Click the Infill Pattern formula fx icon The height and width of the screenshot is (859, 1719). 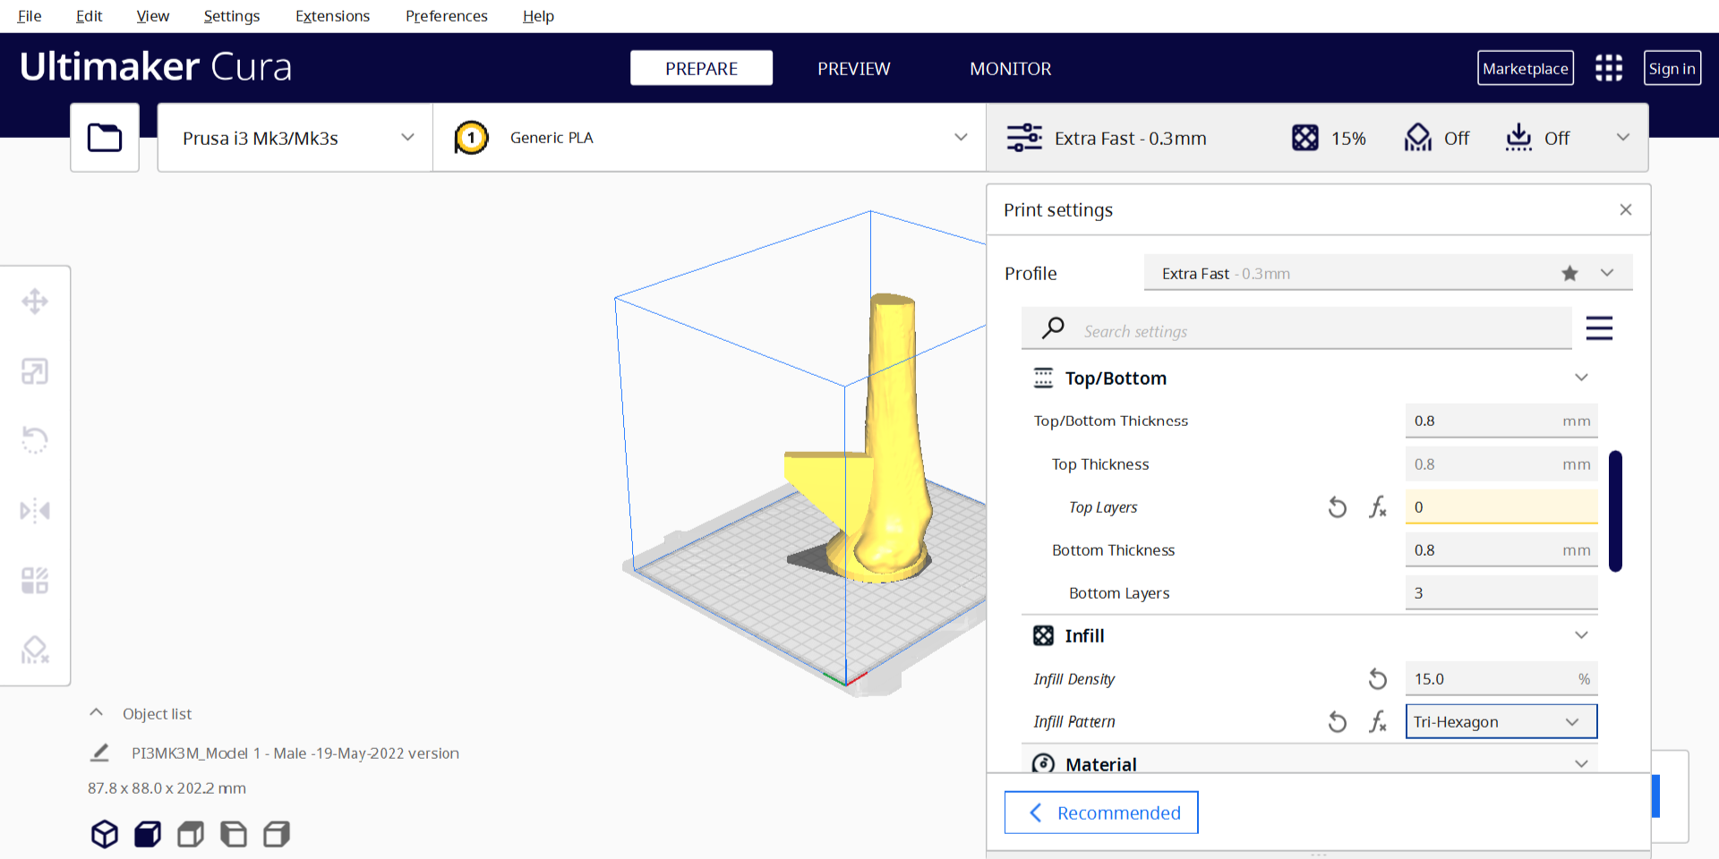pos(1378,722)
